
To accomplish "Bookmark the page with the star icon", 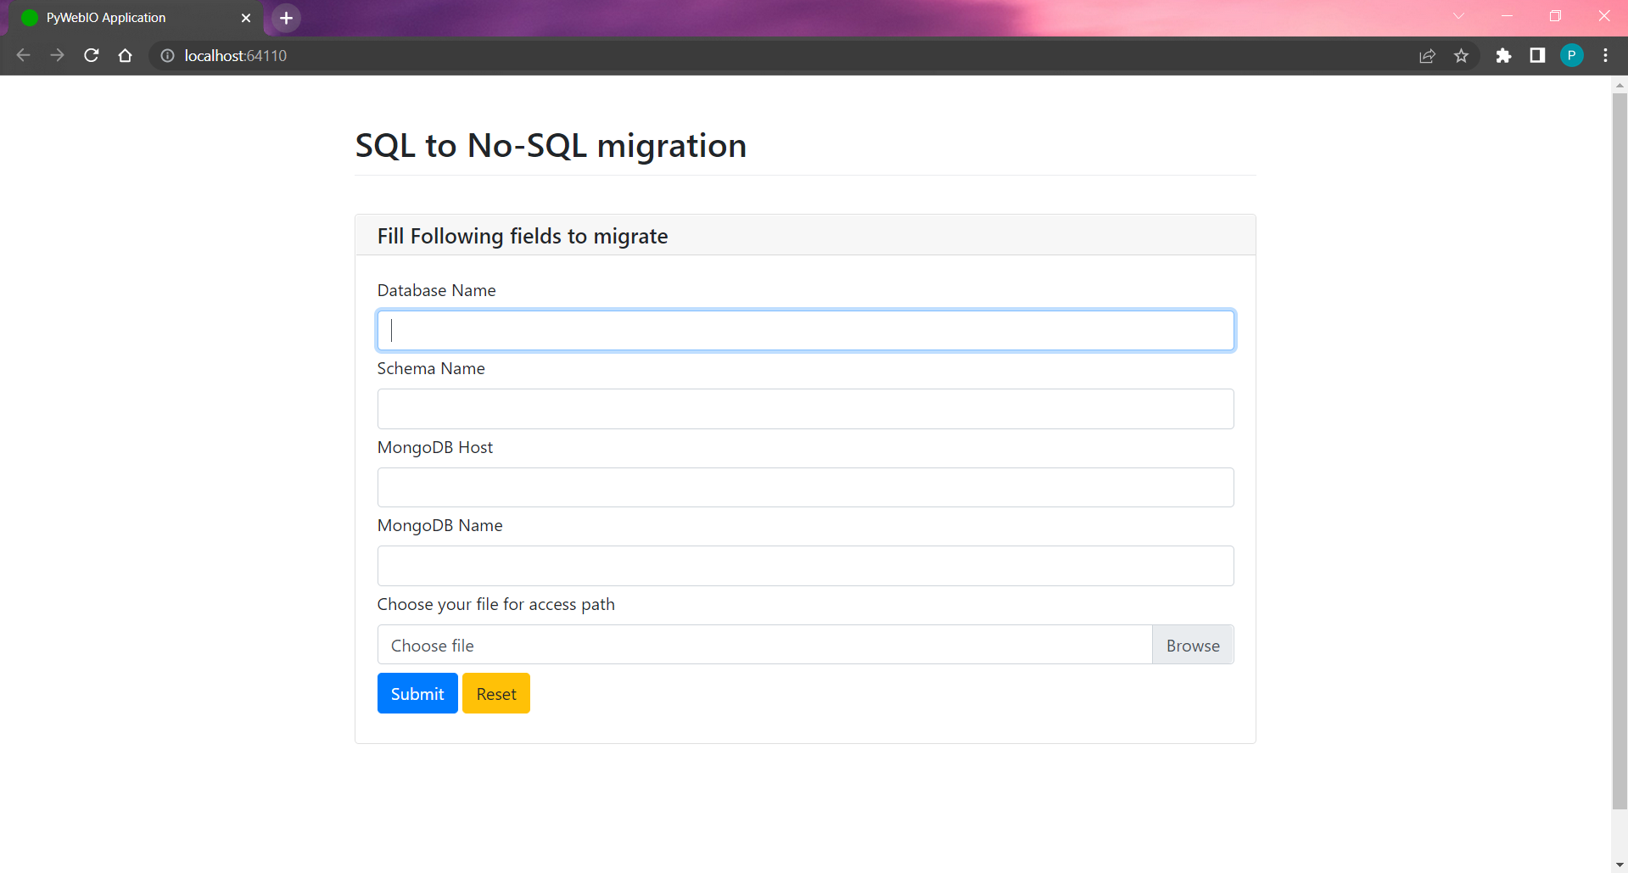I will point(1462,55).
